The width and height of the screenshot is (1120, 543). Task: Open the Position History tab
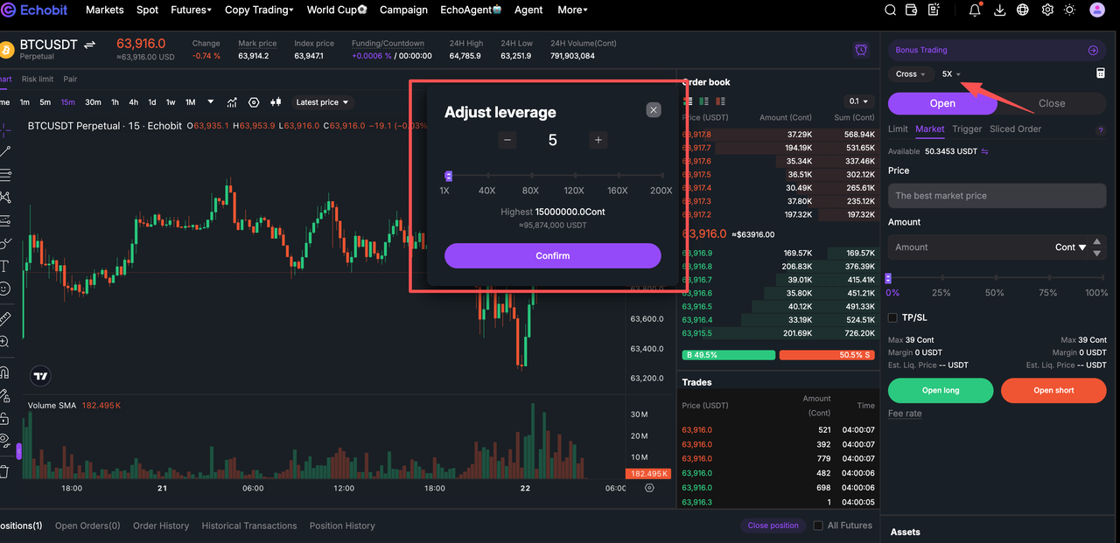pos(342,526)
